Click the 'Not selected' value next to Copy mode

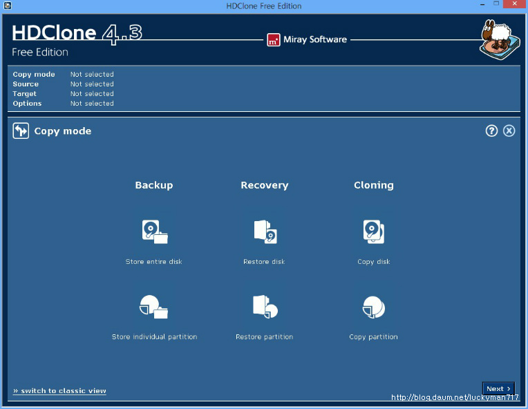pyautogui.click(x=92, y=75)
